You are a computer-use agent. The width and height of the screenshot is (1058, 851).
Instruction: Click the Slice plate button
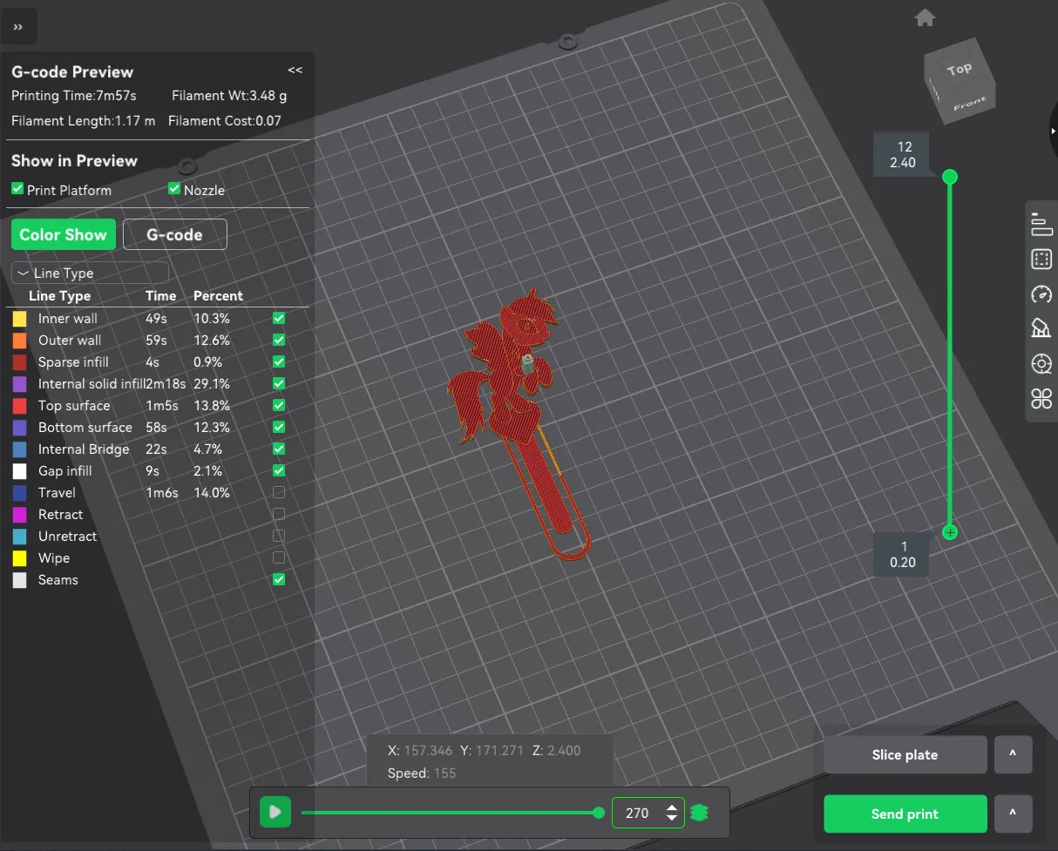tap(905, 754)
